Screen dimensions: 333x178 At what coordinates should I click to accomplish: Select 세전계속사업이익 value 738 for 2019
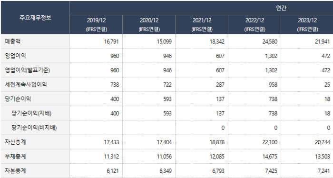point(115,85)
